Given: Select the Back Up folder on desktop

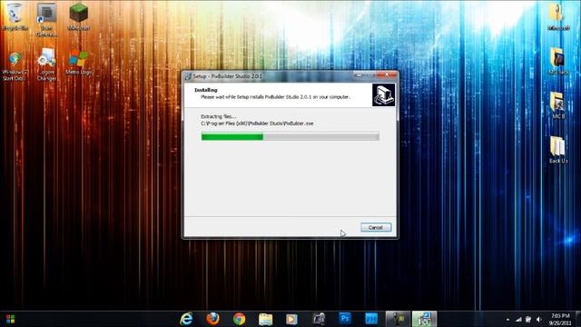Looking at the screenshot, I should 557,150.
